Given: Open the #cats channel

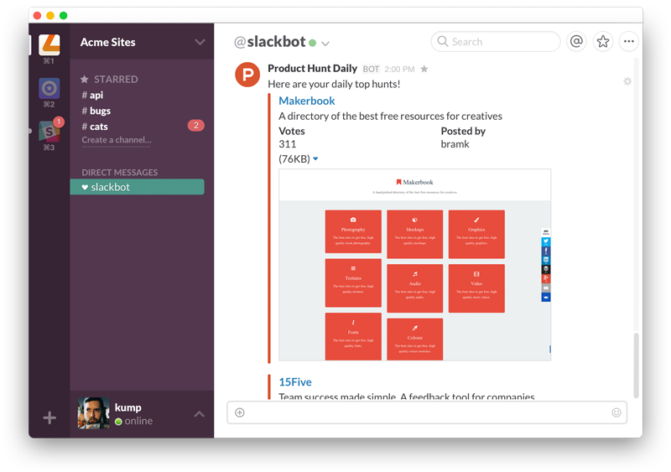Looking at the screenshot, I should coord(95,127).
